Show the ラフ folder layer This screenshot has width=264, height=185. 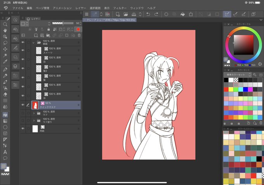pos(23,113)
